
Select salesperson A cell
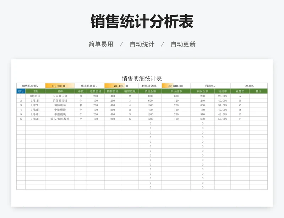240,96
